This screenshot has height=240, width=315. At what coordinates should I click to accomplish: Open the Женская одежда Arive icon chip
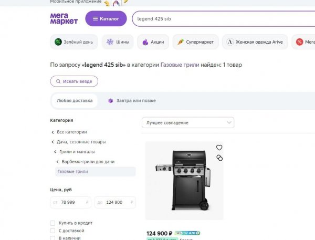pos(255,42)
